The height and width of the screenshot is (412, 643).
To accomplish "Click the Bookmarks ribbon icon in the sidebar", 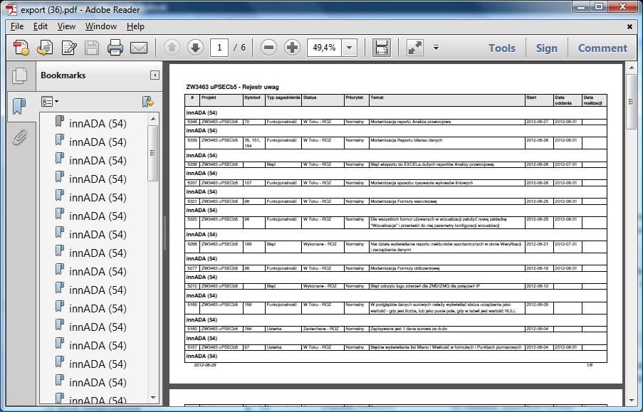I will pos(19,106).
